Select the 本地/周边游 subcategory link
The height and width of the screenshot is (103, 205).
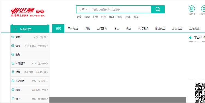point(40,72)
